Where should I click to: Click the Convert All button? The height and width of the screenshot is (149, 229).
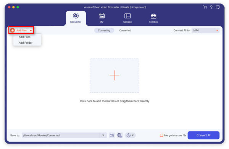coord(203,135)
